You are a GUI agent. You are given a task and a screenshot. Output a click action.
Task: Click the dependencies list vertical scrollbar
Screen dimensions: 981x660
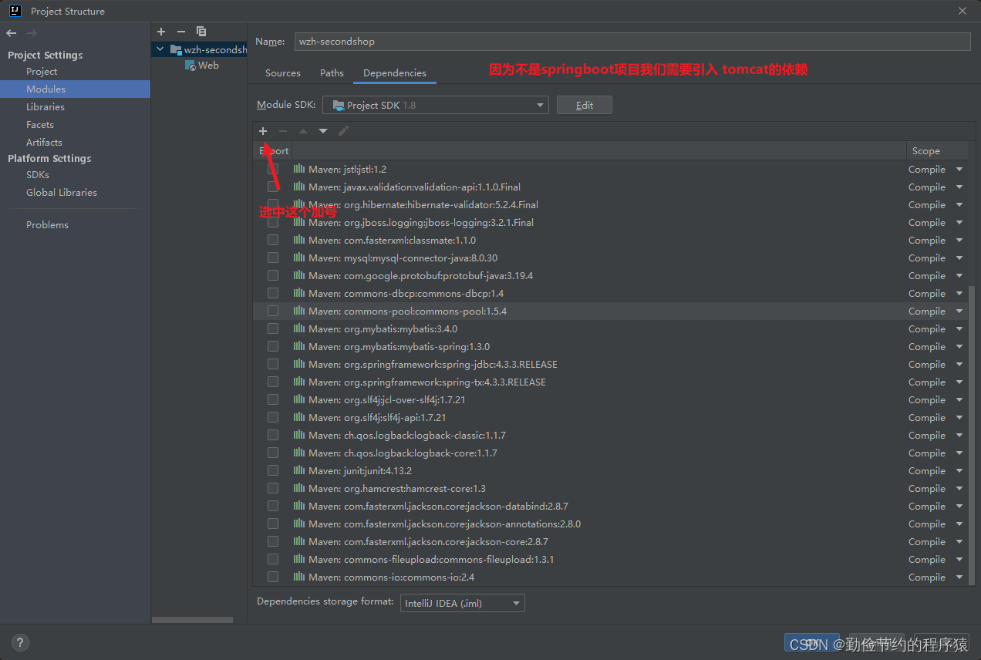(972, 436)
